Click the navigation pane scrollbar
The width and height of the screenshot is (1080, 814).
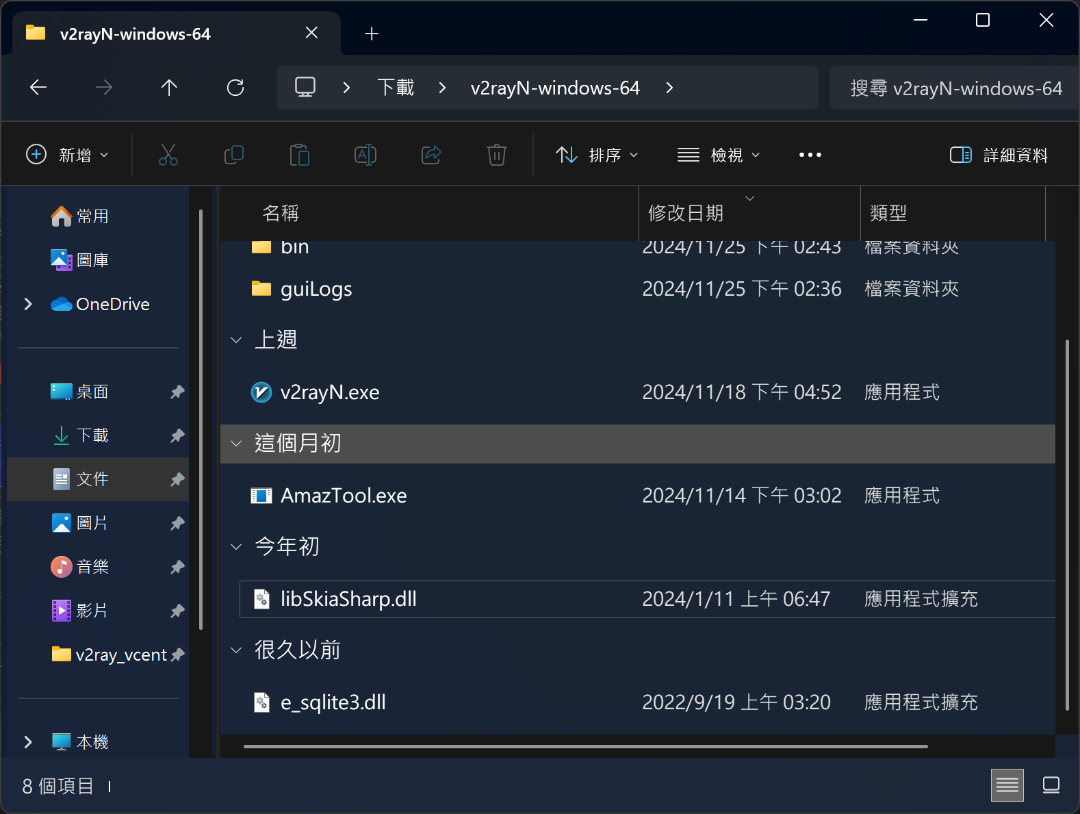(201, 419)
